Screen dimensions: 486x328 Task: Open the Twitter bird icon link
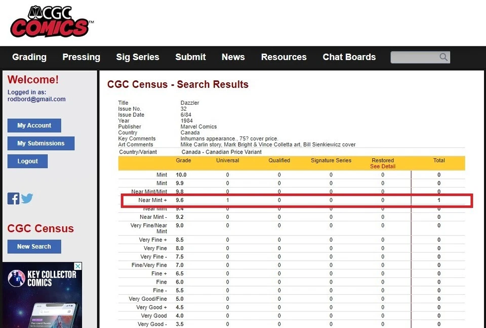(x=27, y=198)
